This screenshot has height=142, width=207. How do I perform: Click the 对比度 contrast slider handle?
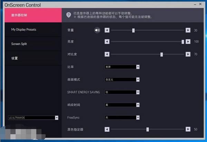(x=161, y=54)
